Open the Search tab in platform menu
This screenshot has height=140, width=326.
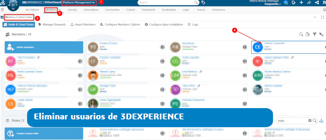201,10
